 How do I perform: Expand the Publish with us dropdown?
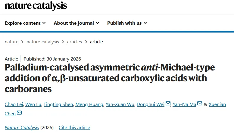127,23
